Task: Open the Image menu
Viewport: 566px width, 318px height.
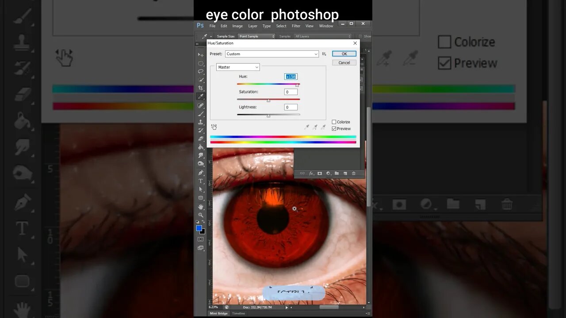Action: point(237,26)
